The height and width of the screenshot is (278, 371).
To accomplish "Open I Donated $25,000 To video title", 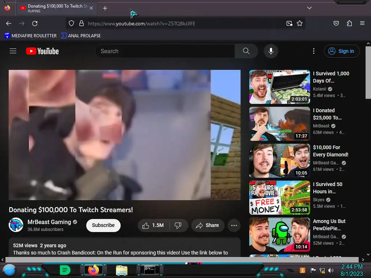I will point(327,114).
